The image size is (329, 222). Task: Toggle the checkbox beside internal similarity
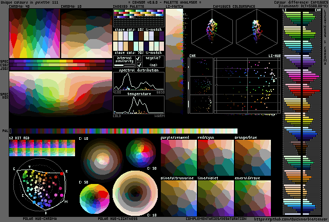click(138, 59)
